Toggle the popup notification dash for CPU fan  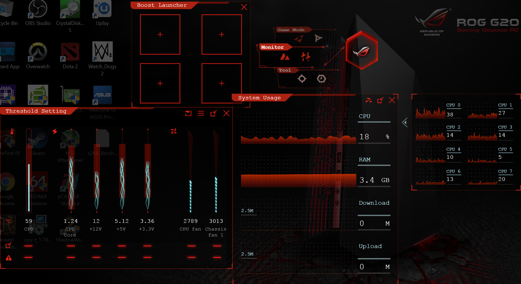coord(192,246)
